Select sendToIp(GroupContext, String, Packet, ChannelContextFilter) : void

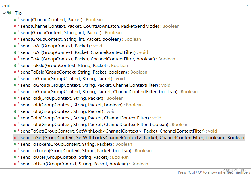pos(91,118)
